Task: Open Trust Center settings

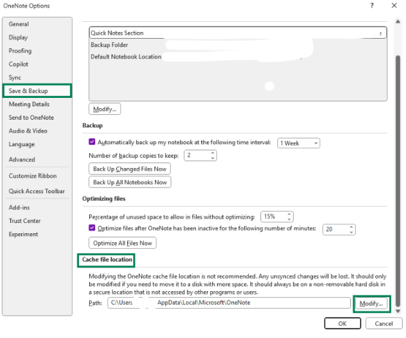Action: [24, 221]
